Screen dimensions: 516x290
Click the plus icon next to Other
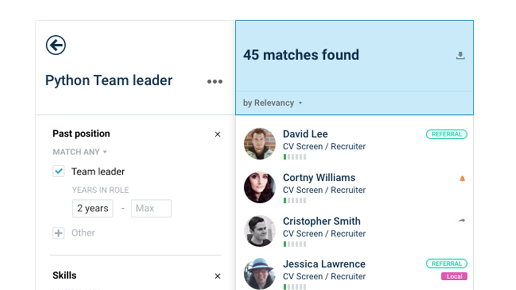pos(58,233)
